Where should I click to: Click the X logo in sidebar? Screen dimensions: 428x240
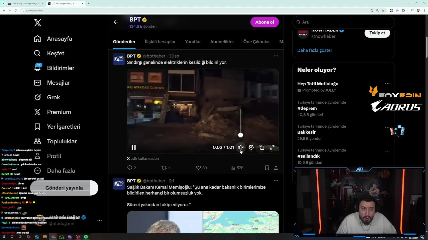pos(37,23)
